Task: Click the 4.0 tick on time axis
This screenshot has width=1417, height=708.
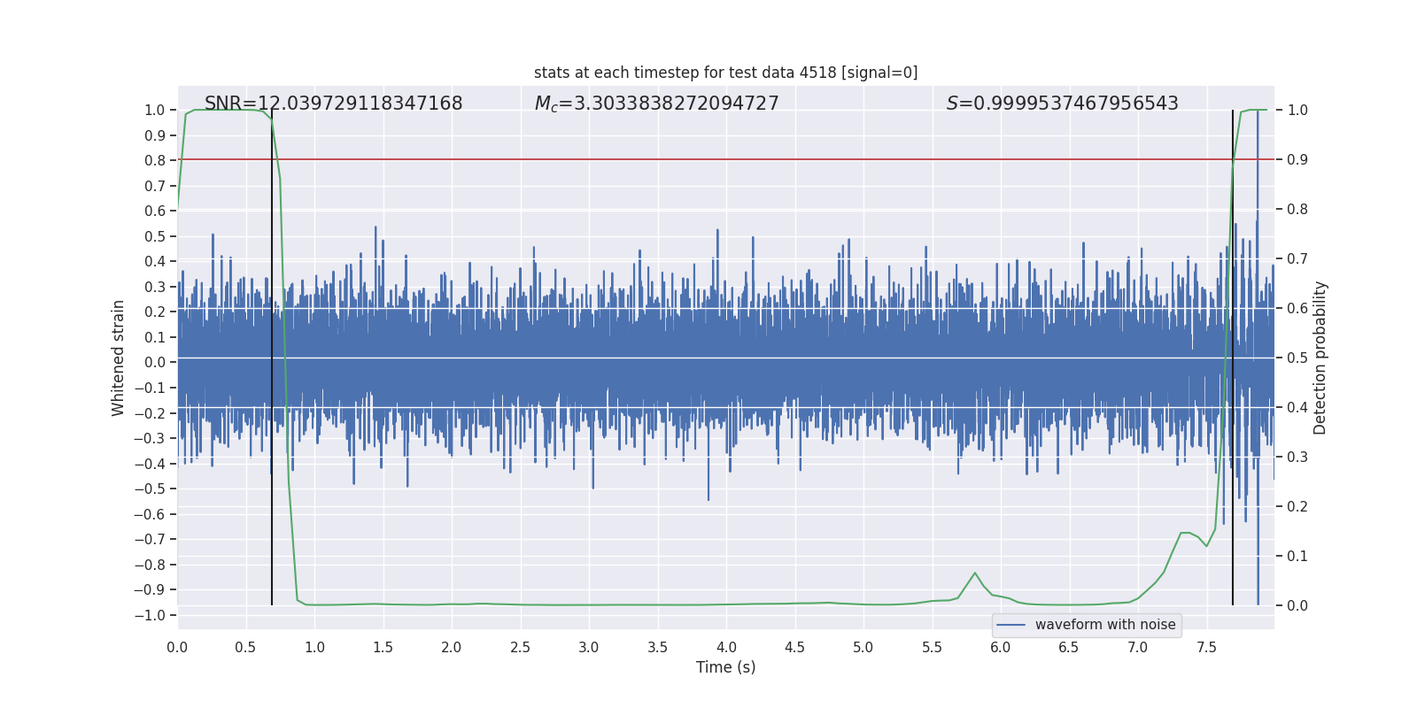Action: point(726,647)
